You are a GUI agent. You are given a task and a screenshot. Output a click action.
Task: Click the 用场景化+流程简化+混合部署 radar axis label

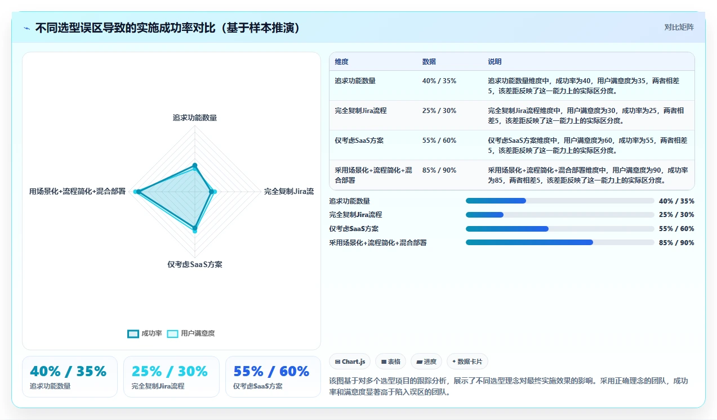click(77, 192)
